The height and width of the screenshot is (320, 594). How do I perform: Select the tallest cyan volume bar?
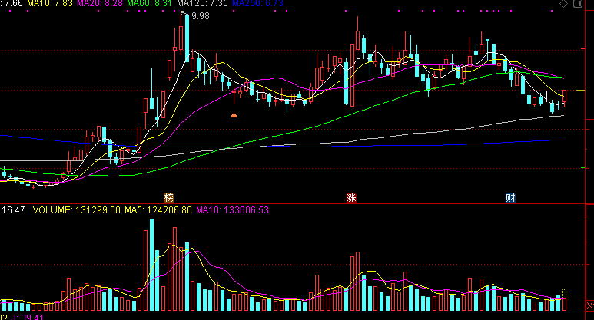click(152, 265)
